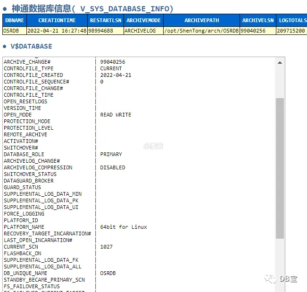The width and height of the screenshot is (307, 292).
Task: Select the /opt/ShenTong/arch/OSRDB path cell
Action: click(202, 31)
